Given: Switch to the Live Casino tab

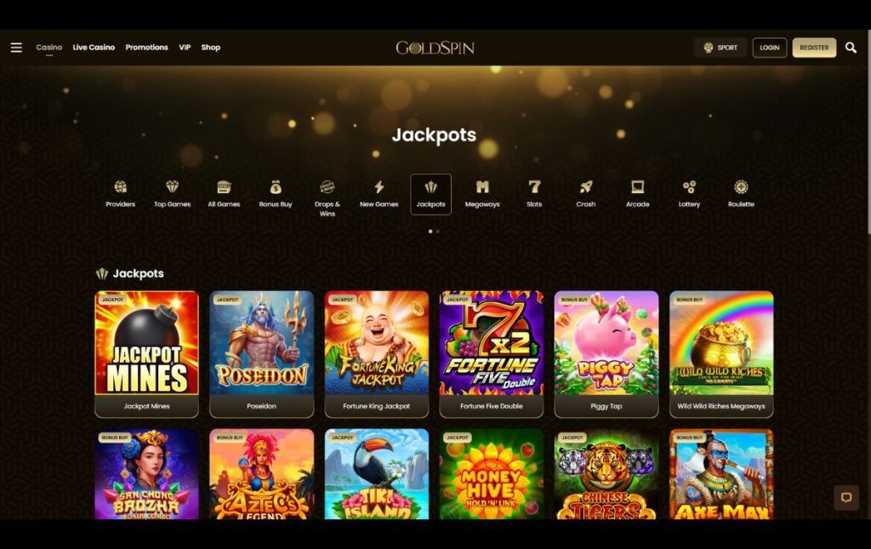Looking at the screenshot, I should [94, 47].
